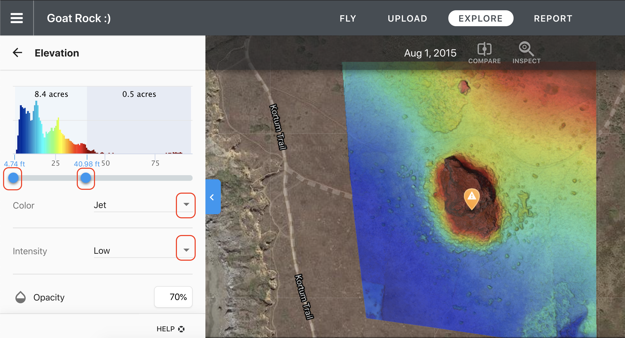
Task: Go back using the Elevation back arrow
Action: point(17,53)
